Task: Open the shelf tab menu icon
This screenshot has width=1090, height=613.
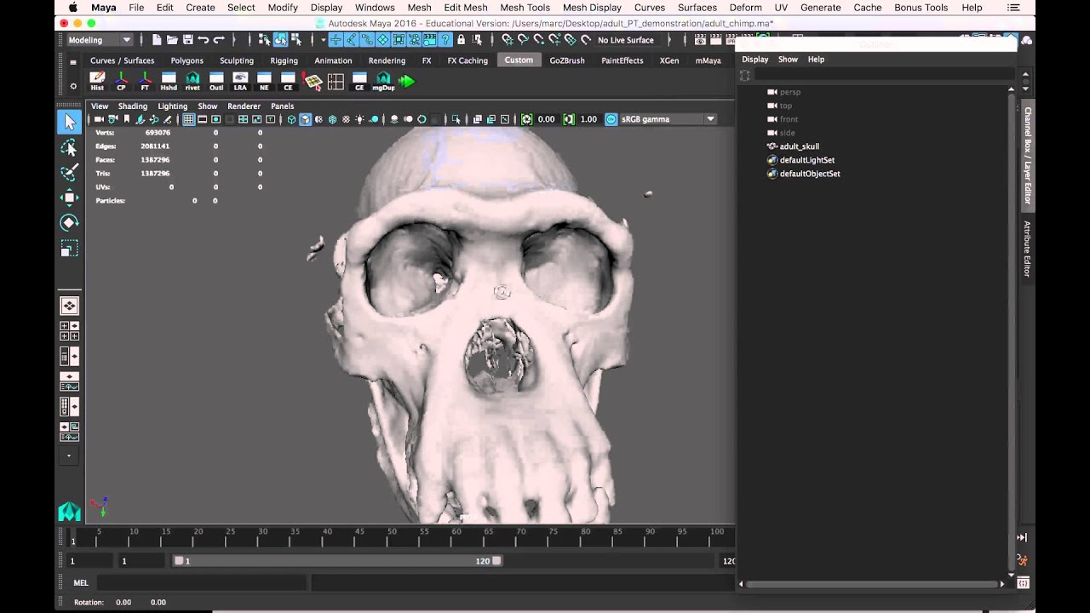Action: click(73, 61)
